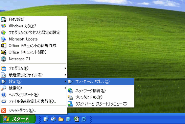This screenshot has width=185, height=124.
Task: Open the notepad icon in Quick Launch
Action: [x=68, y=119]
